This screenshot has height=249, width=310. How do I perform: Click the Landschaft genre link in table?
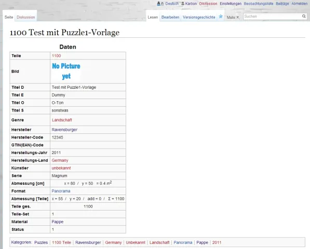tap(62, 120)
